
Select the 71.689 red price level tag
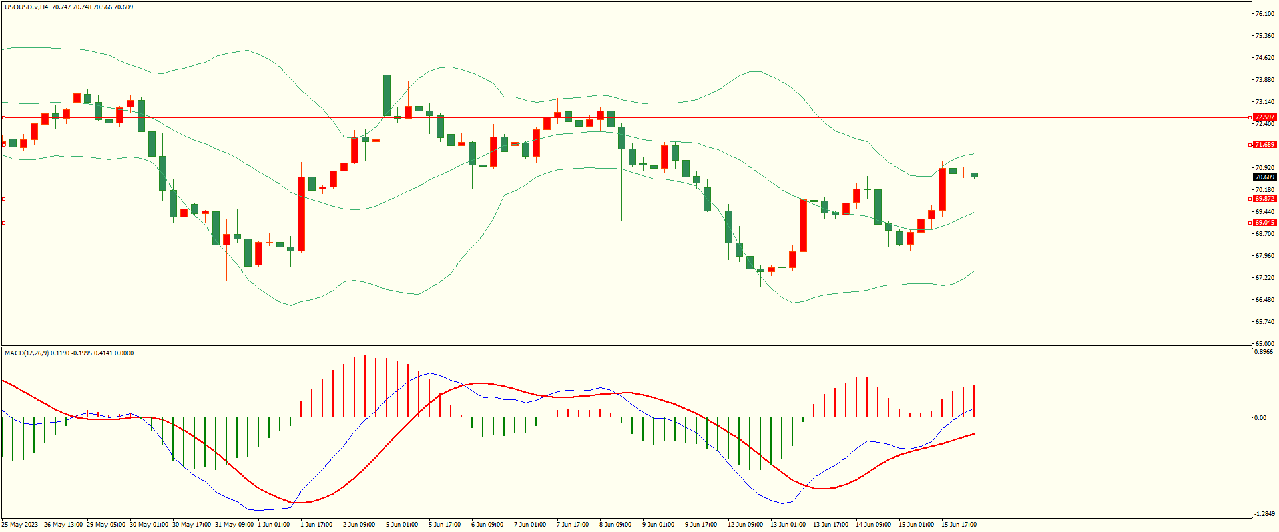(x=1264, y=145)
